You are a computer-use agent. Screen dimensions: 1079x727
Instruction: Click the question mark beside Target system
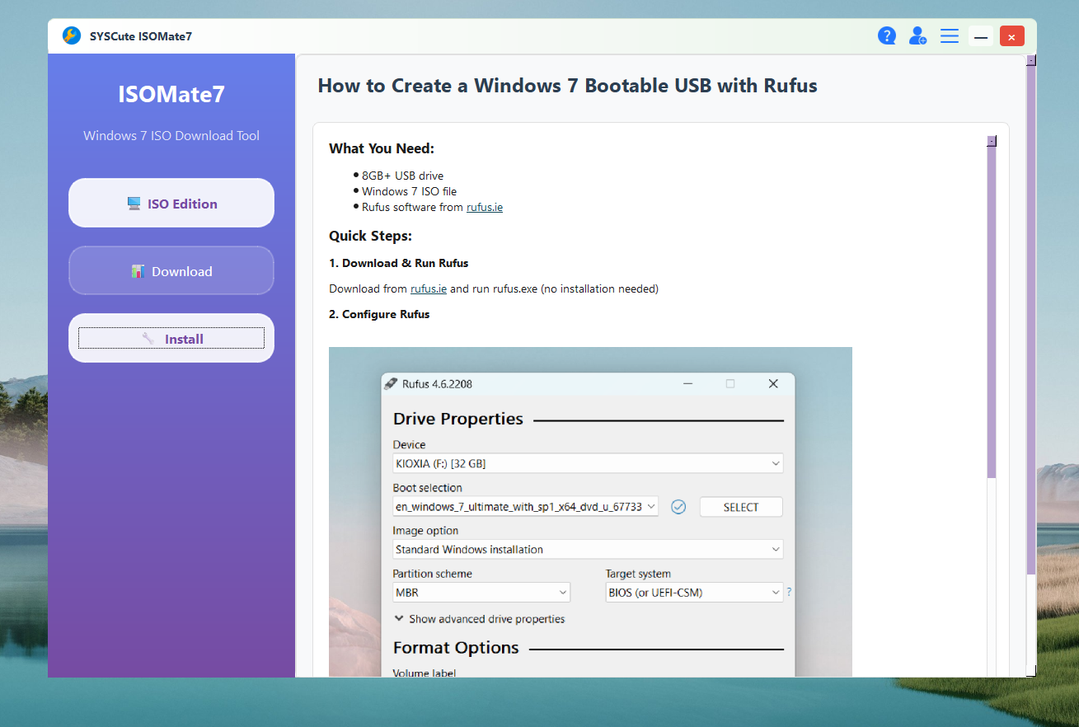tap(789, 592)
